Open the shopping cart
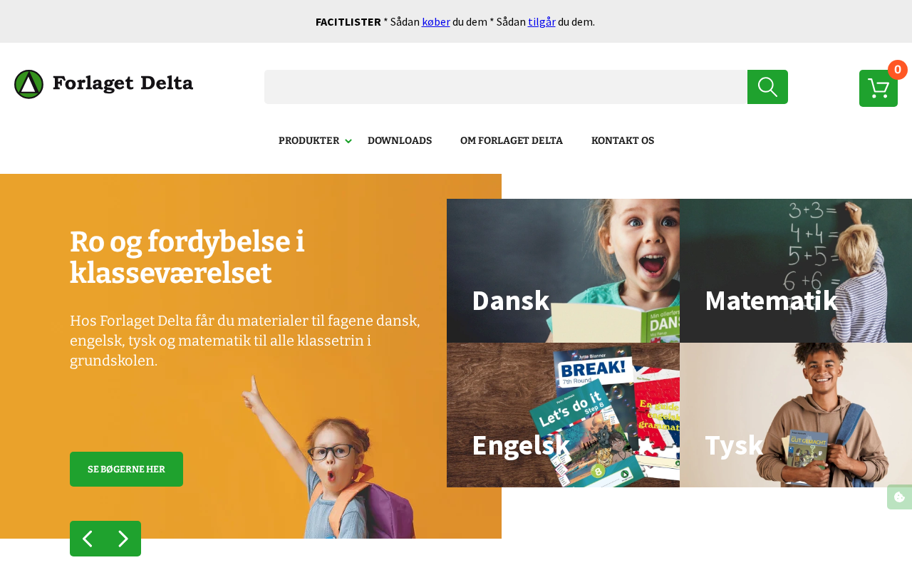Screen dimensions: 912x570 pyautogui.click(x=878, y=88)
